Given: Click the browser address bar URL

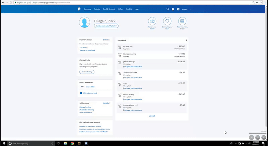Looking at the screenshot, I should (51, 3).
